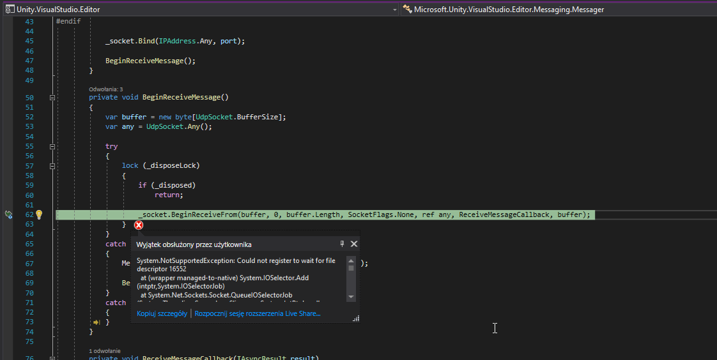717x360 pixels.
Task: Click 'if (_disposed)' on line 59
Action: click(167, 185)
